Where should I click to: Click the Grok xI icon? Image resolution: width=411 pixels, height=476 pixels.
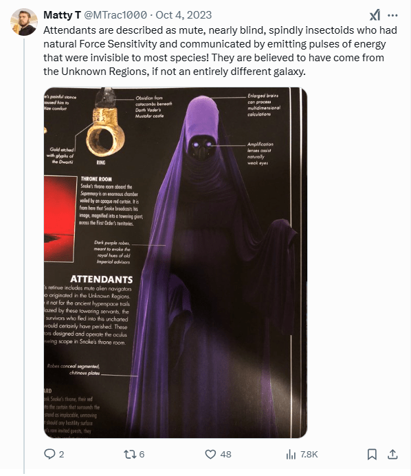tap(375, 15)
